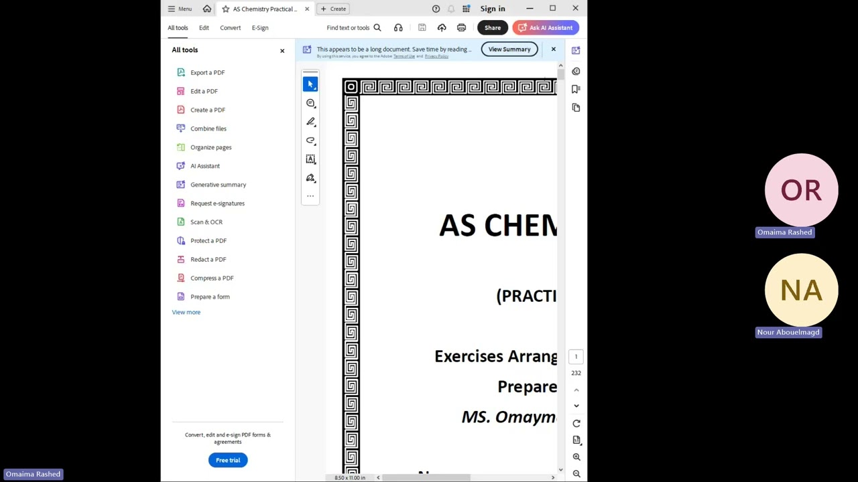Open the Convert tab
The width and height of the screenshot is (858, 482).
click(x=230, y=27)
